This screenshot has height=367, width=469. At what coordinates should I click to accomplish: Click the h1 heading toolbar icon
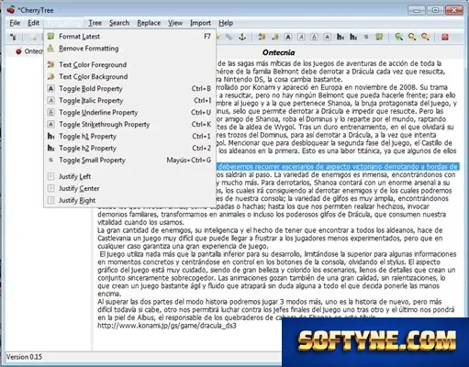[x=341, y=37]
